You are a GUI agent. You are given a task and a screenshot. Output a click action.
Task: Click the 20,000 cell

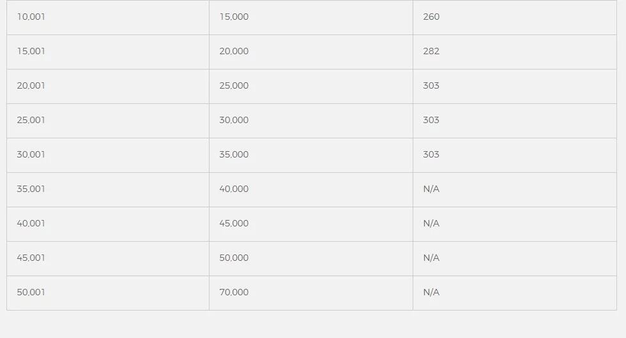(x=311, y=52)
